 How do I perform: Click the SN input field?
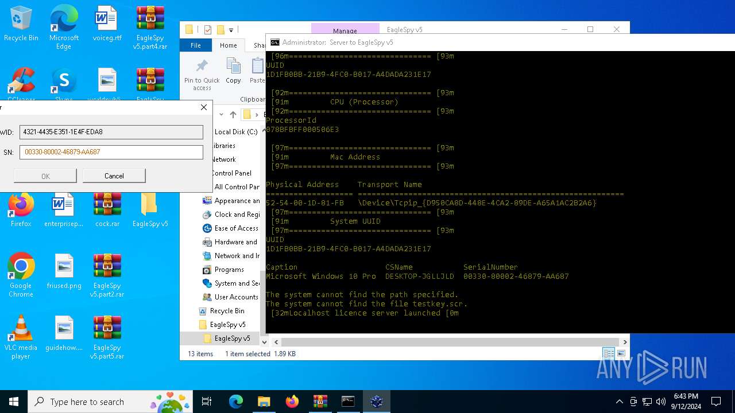pyautogui.click(x=111, y=152)
